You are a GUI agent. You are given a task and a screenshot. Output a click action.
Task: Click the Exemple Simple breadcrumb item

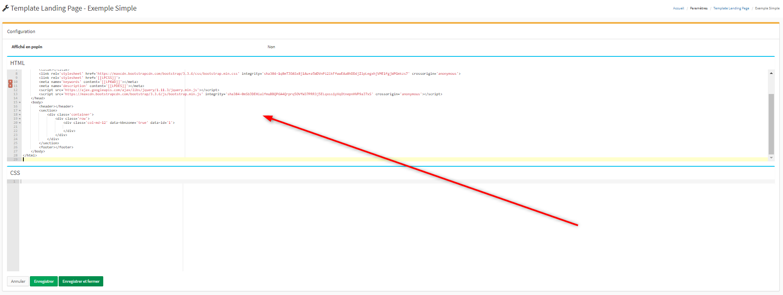(767, 8)
